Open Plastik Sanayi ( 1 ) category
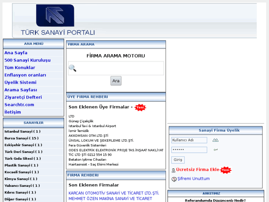This screenshot has height=202, width=269. point(21,165)
